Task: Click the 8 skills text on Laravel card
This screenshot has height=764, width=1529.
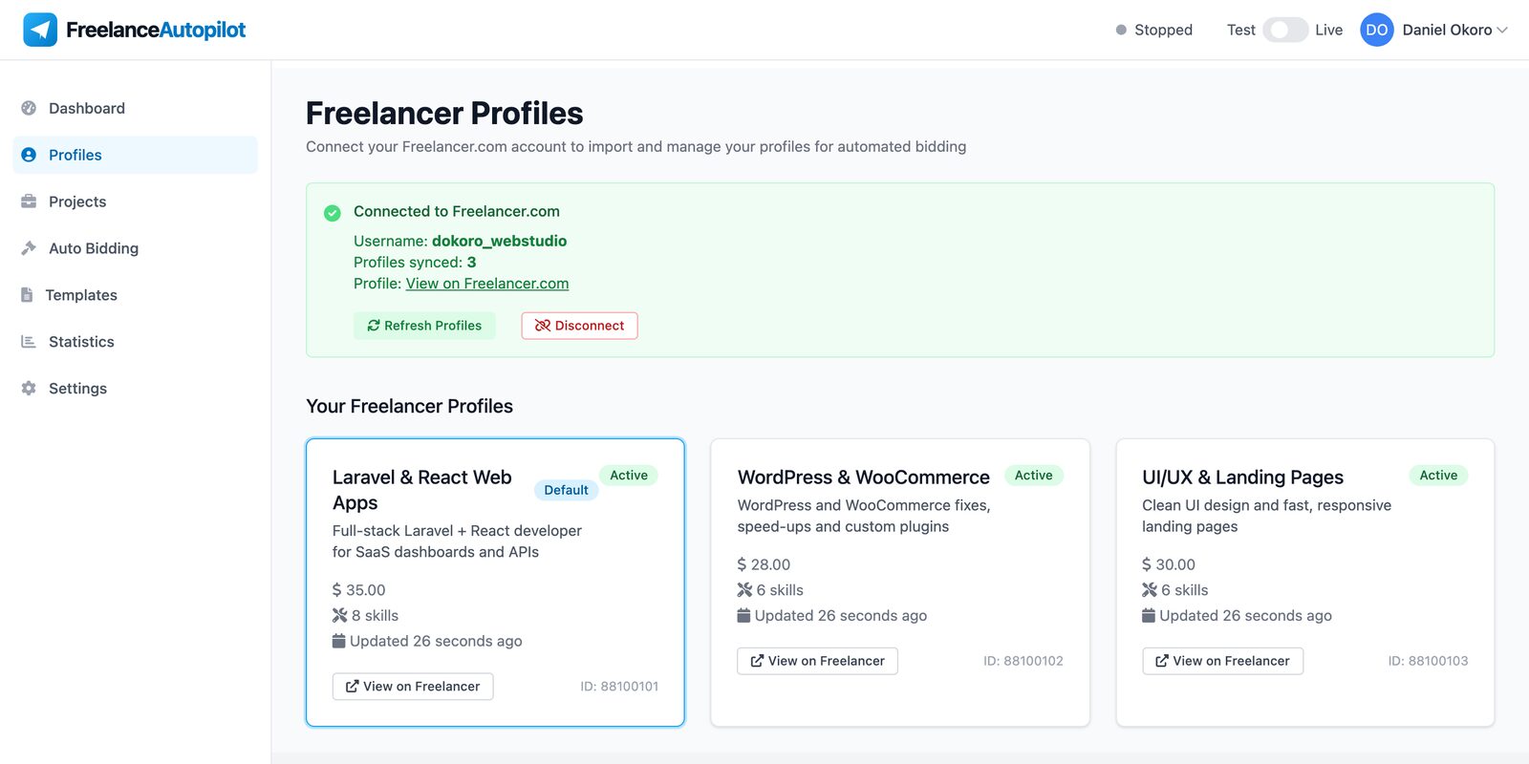Action: (x=375, y=616)
